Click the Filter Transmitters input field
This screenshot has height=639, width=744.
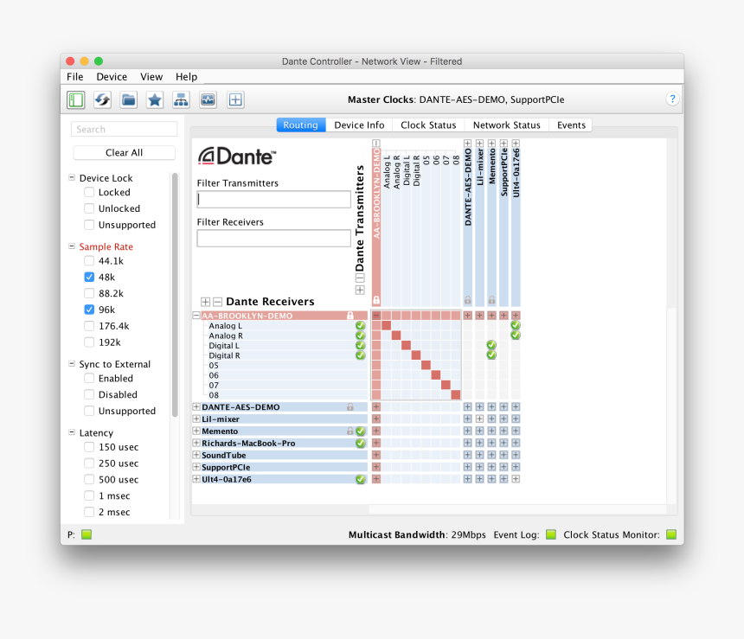coord(273,199)
